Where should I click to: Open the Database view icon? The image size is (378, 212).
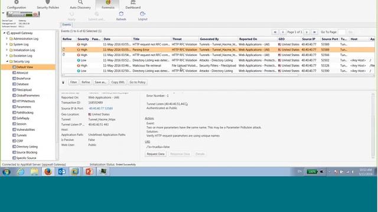click(14, 84)
